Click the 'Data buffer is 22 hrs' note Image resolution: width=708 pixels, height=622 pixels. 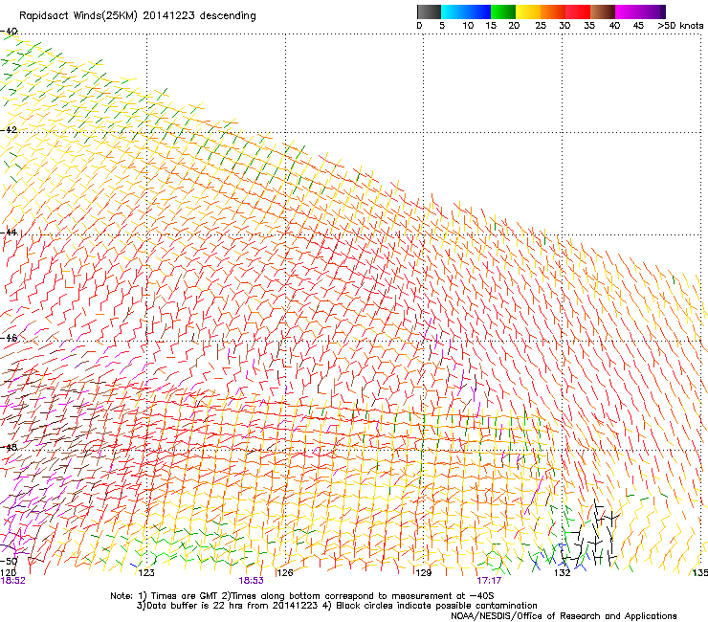pos(337,606)
